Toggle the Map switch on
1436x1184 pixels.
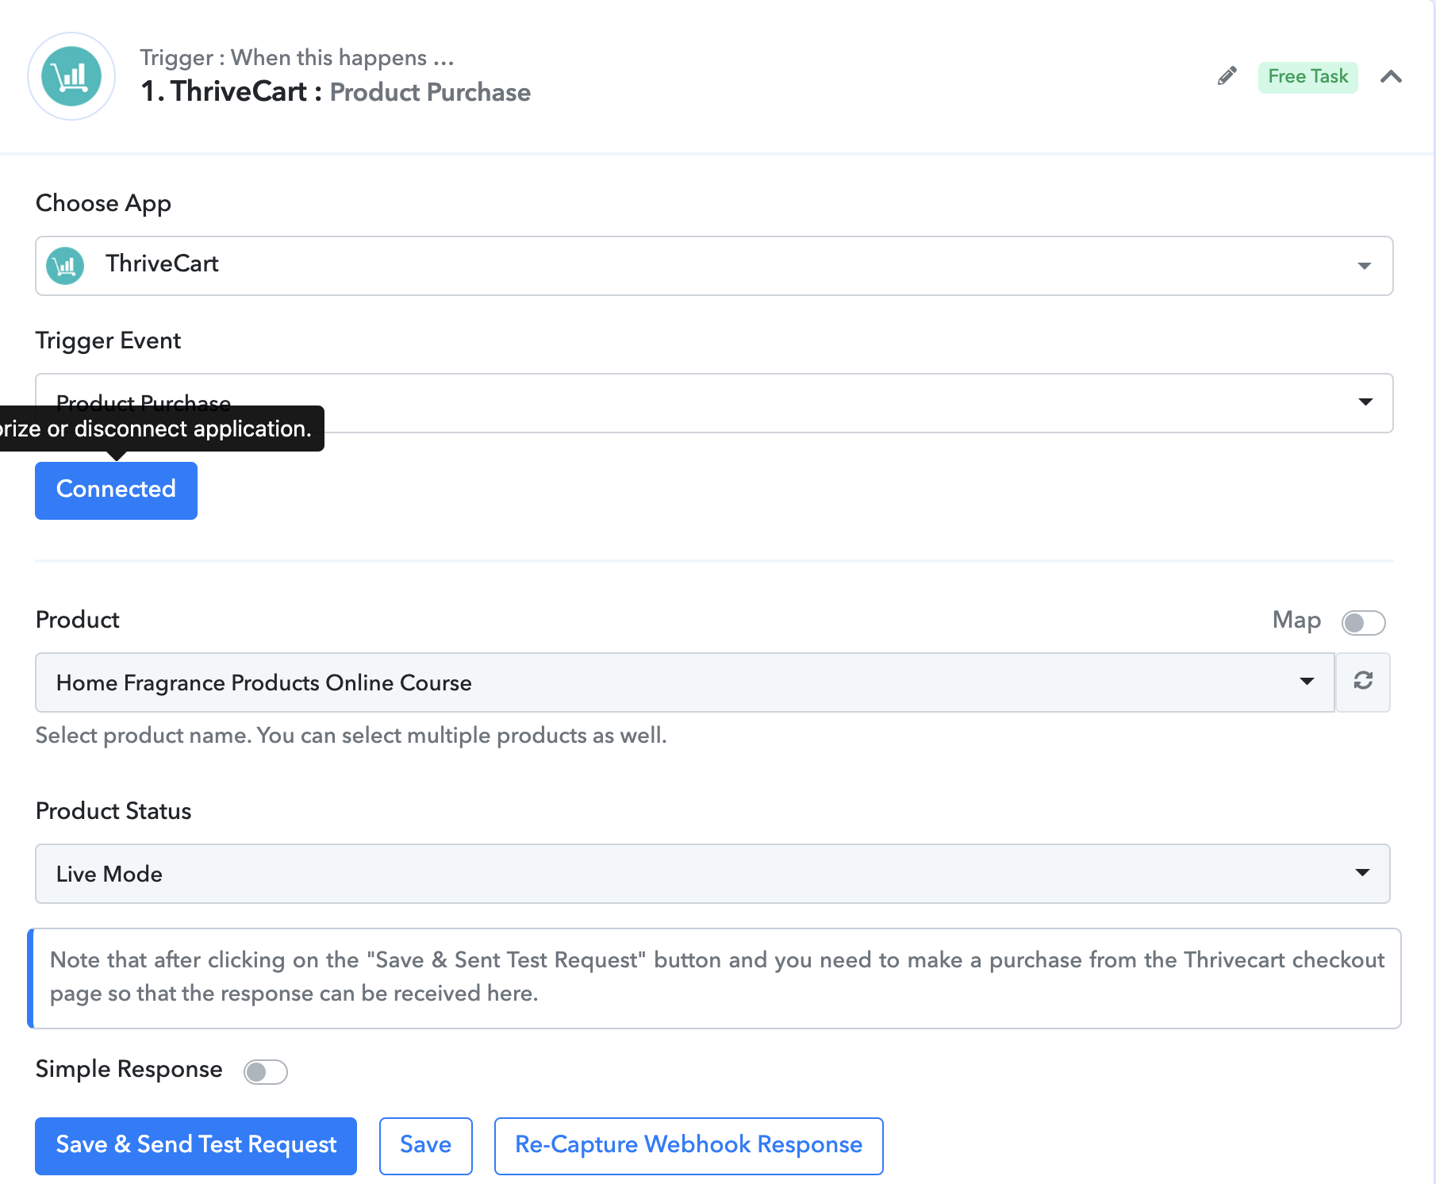coord(1363,623)
